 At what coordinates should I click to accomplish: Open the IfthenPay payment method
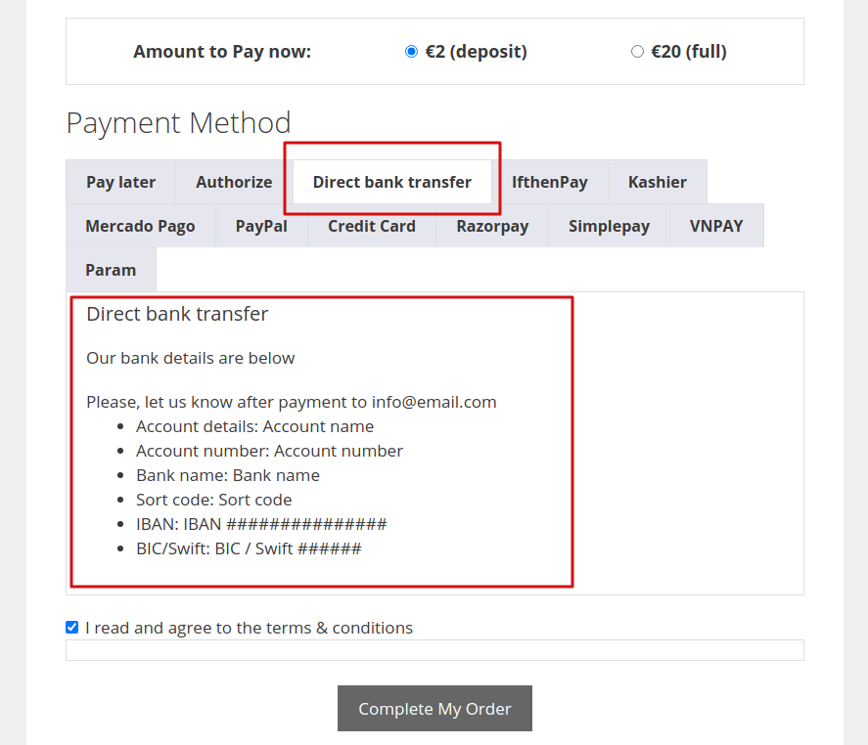click(550, 182)
